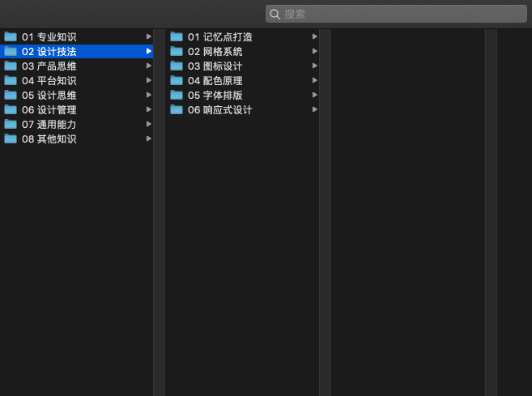The width and height of the screenshot is (532, 396).
Task: Expand arrow for 06 设计管理
Action: 149,109
